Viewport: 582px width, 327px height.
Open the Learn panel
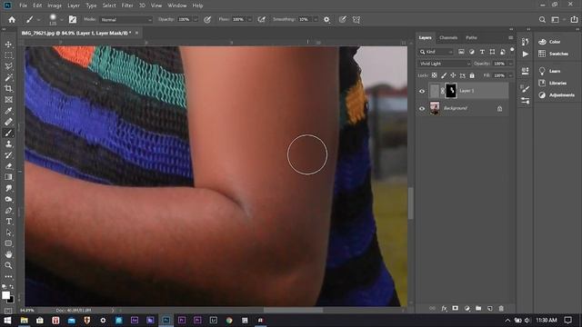[x=549, y=71]
